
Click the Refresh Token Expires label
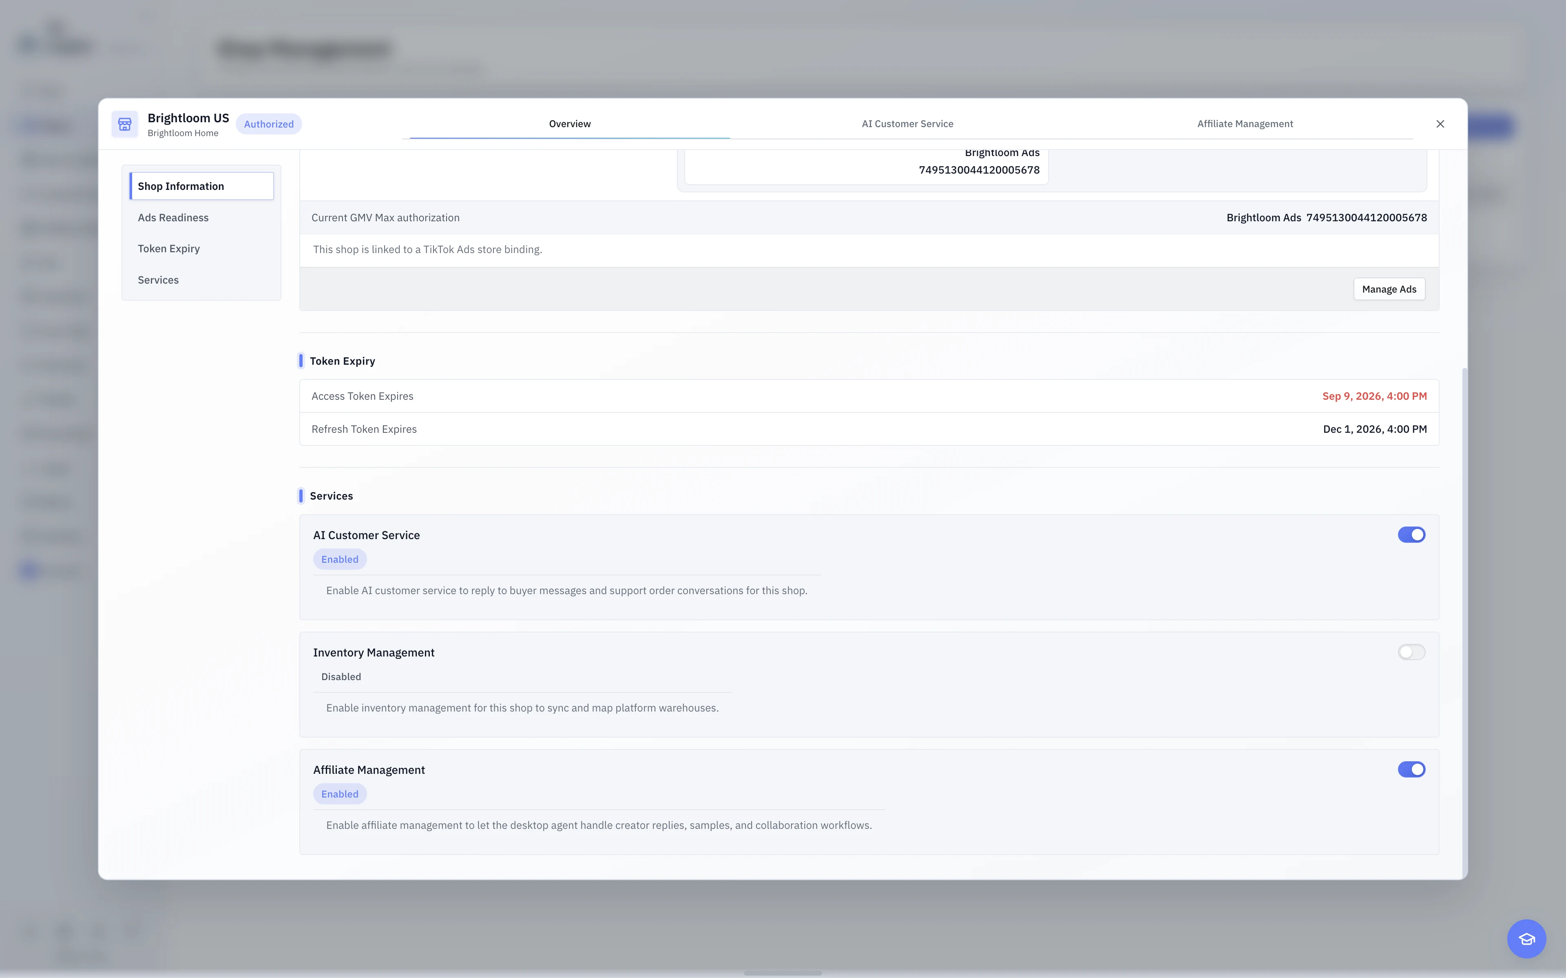pyautogui.click(x=364, y=429)
